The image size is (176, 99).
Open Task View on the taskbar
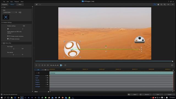[x=8, y=98]
